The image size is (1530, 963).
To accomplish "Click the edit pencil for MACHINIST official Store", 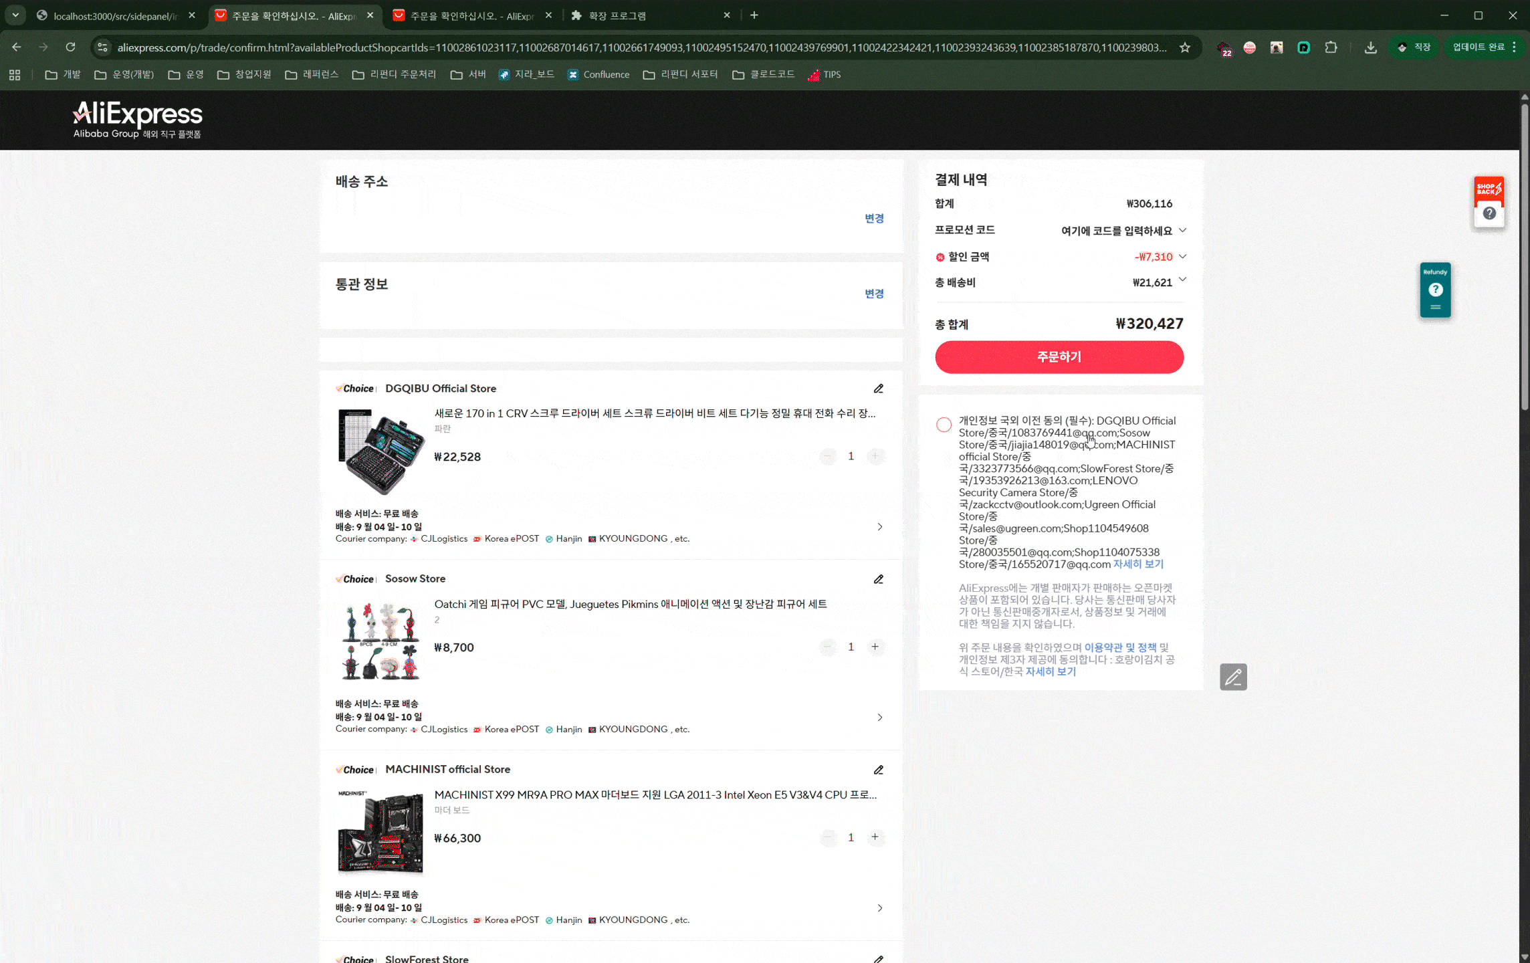I will (x=878, y=770).
